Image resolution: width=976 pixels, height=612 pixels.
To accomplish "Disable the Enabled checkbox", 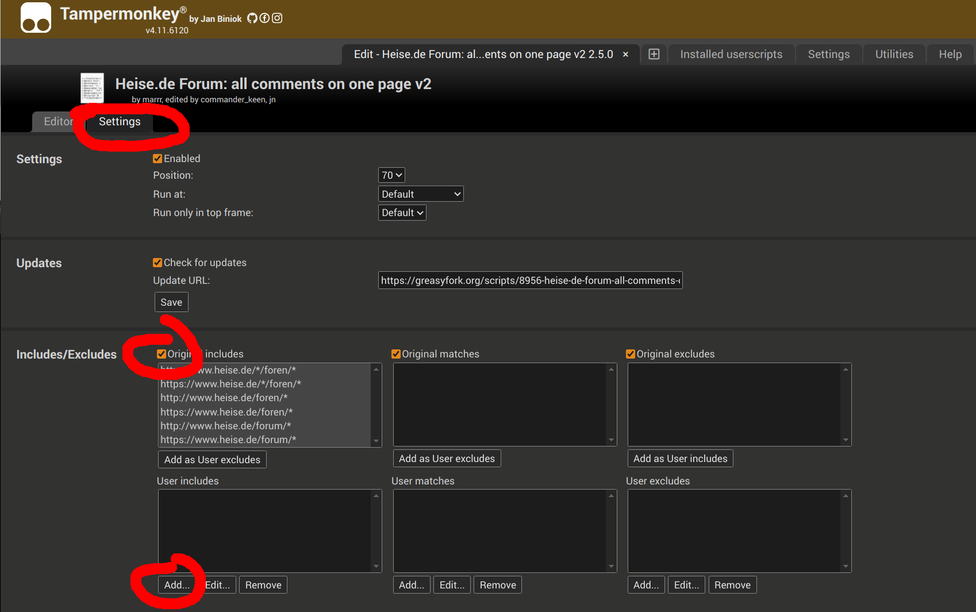I will coord(157,158).
